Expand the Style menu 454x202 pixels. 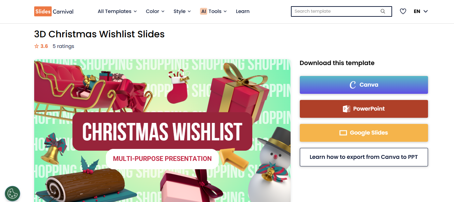click(182, 11)
